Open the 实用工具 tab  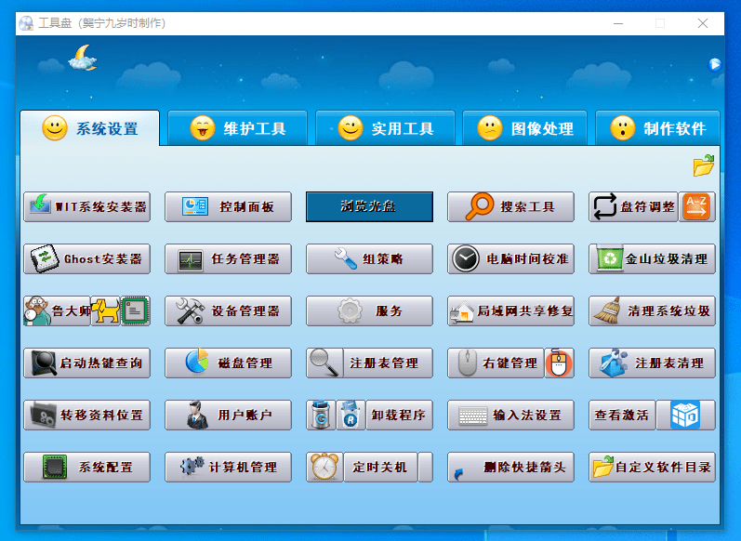(385, 128)
